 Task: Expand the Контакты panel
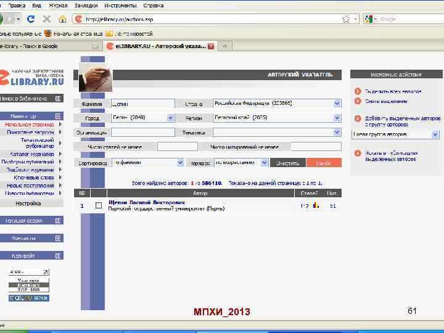58,238
